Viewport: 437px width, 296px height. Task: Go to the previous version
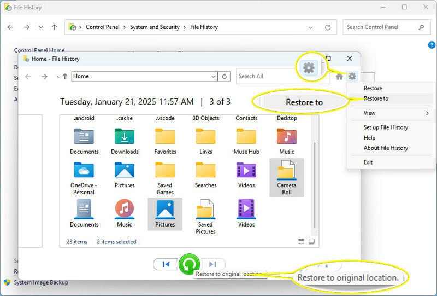coord(166,264)
